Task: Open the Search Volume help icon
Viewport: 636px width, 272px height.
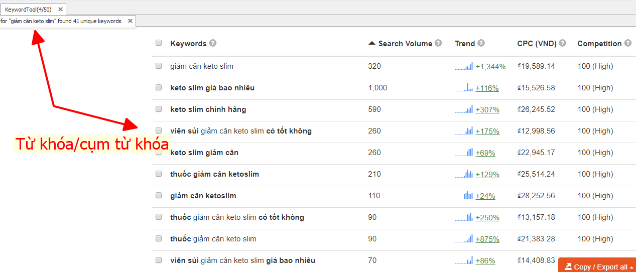Action: [x=438, y=43]
